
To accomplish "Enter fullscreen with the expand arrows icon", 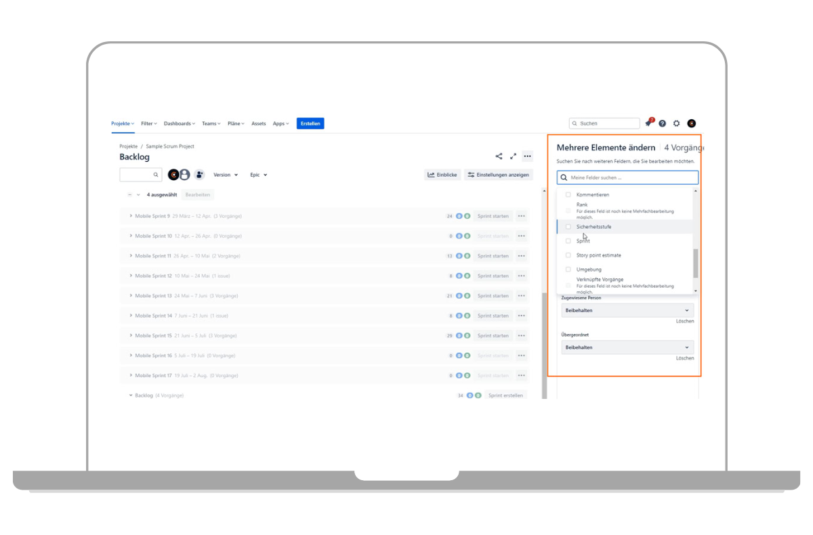I will pyautogui.click(x=513, y=156).
